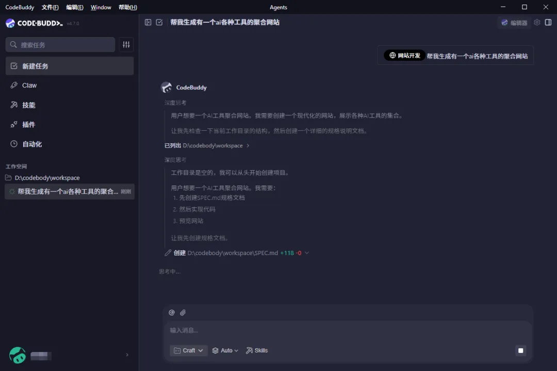The image size is (557, 371).
Task: Open the Window menu
Action: [x=101, y=7]
